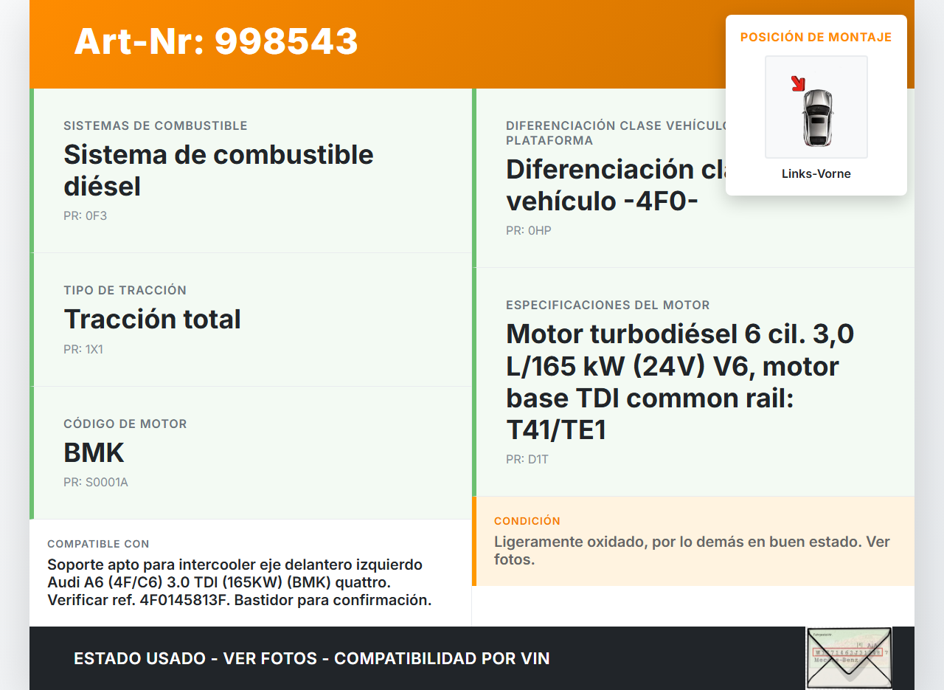Click the Art-Nr: 998543 header
Viewport: 944px width, 690px height.
216,41
